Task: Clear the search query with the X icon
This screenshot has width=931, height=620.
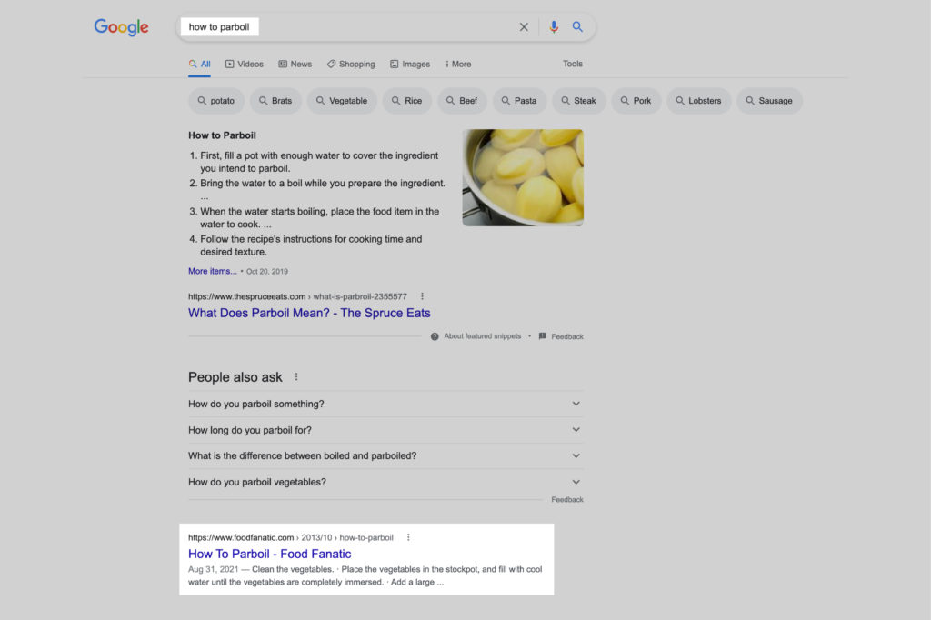Action: click(x=524, y=26)
